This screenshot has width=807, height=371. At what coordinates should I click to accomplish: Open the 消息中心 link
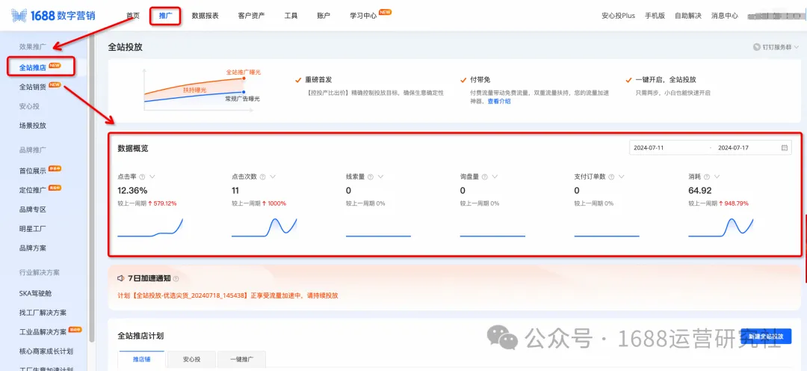pyautogui.click(x=725, y=16)
